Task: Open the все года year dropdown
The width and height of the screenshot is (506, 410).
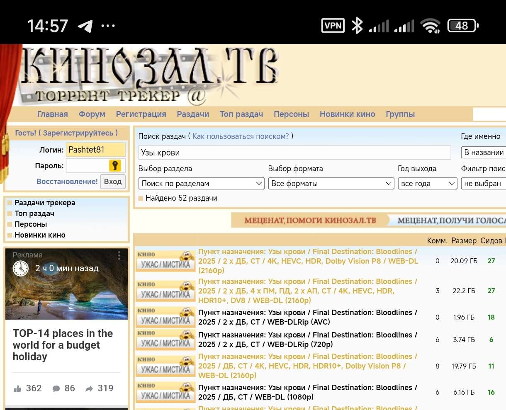Action: (x=427, y=184)
